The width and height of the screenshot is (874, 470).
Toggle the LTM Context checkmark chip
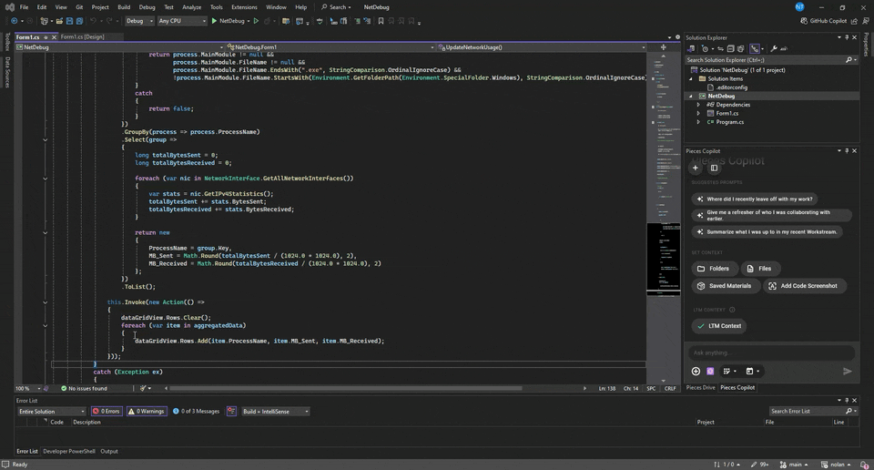(719, 326)
